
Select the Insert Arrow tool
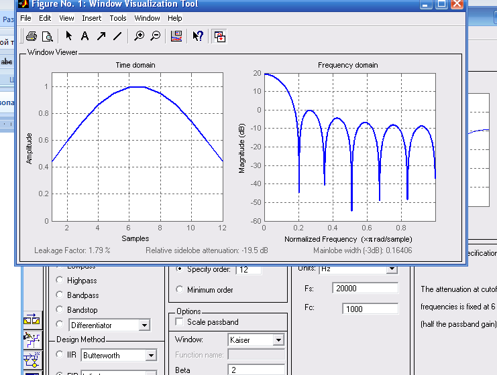tap(101, 36)
